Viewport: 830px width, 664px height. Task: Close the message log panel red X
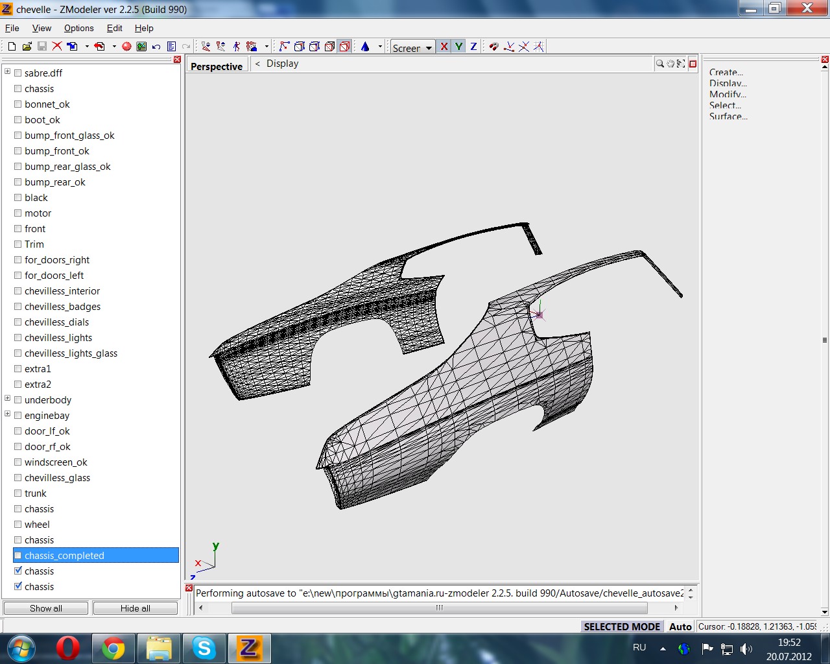[189, 588]
